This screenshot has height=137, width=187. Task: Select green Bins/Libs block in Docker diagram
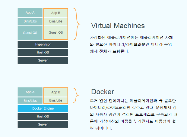[56, 101]
